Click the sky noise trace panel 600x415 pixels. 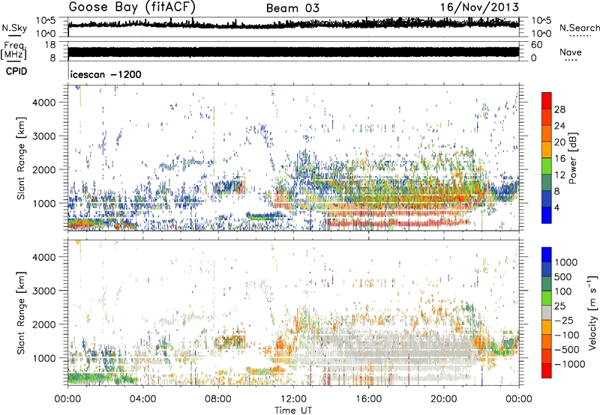[293, 27]
